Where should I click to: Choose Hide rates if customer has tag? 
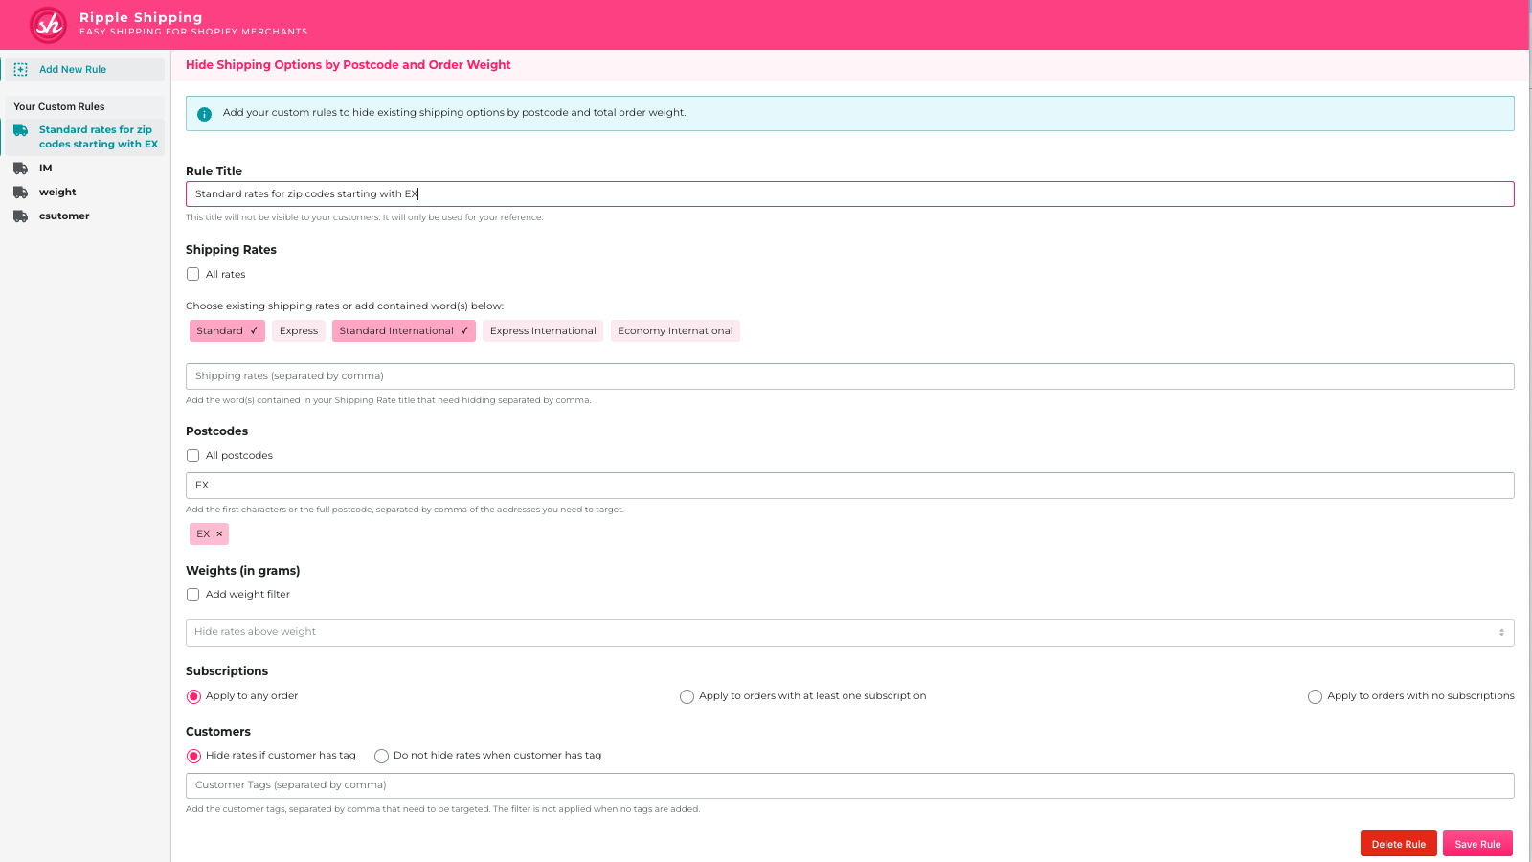(x=193, y=757)
